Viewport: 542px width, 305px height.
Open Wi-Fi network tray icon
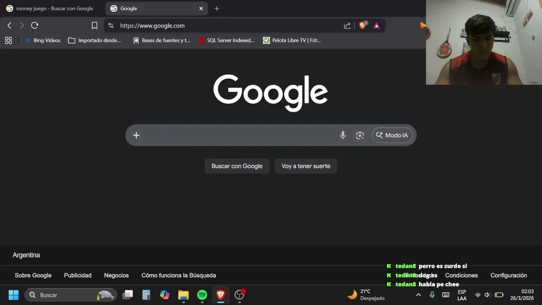(x=478, y=295)
